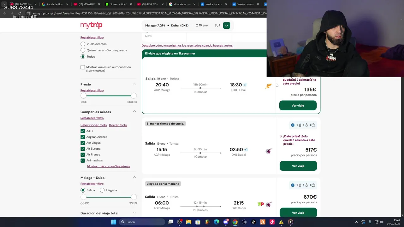Click Seleccionar todo airlines link

94,125
